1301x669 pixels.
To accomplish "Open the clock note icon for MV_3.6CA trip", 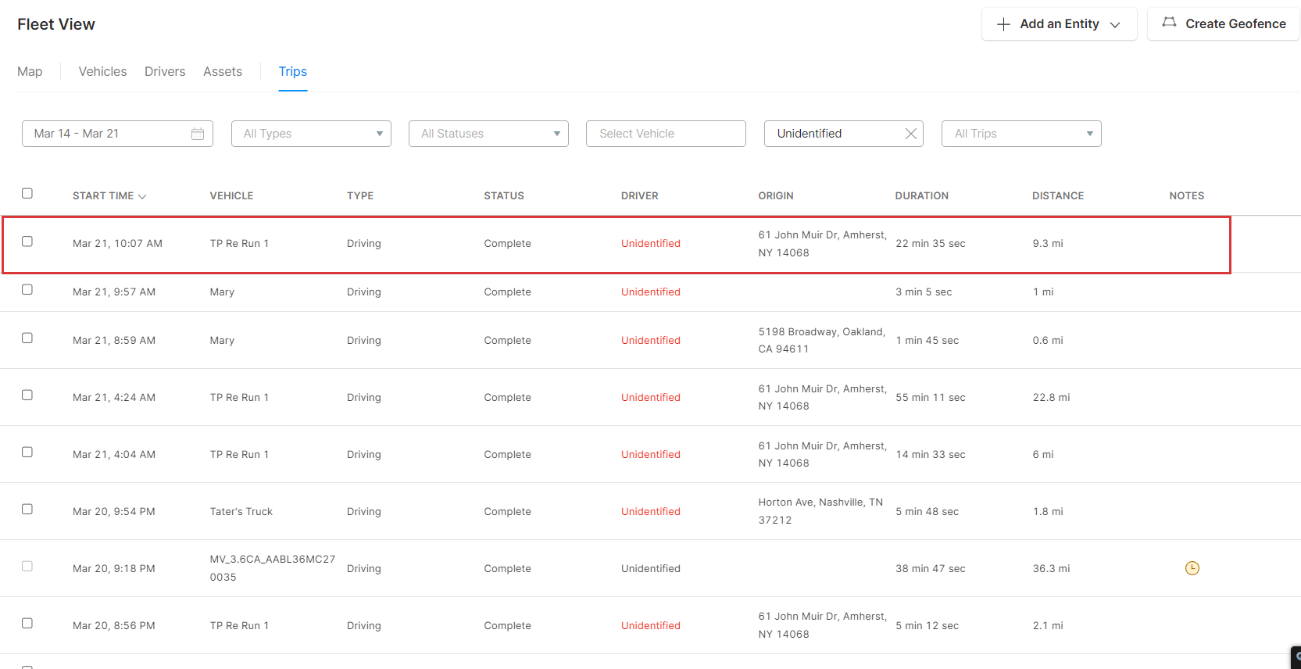I will point(1192,568).
